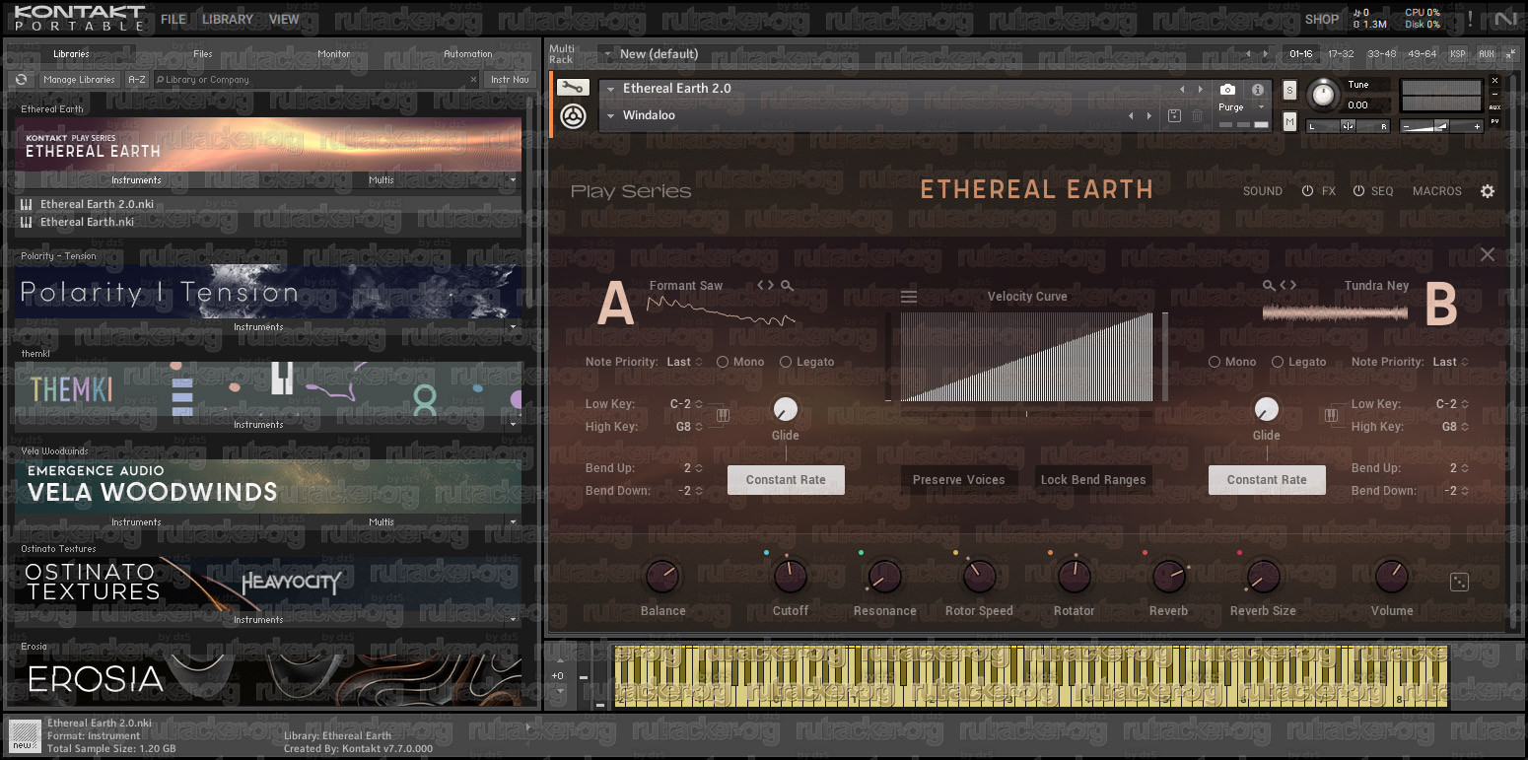
Task: Close the sound edit panel with X
Action: [1488, 254]
